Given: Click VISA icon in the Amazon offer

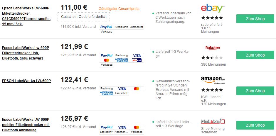Looking at the screenshot, I should [122, 89].
